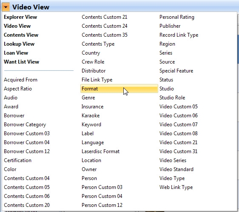Choose Person Custom 12 entry
Viewport: 239px width, 212px height.
pyautogui.click(x=102, y=205)
